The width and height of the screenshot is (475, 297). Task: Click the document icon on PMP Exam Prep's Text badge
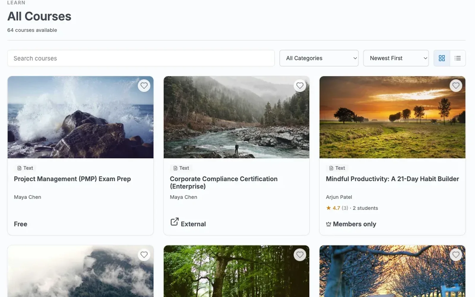tap(19, 168)
